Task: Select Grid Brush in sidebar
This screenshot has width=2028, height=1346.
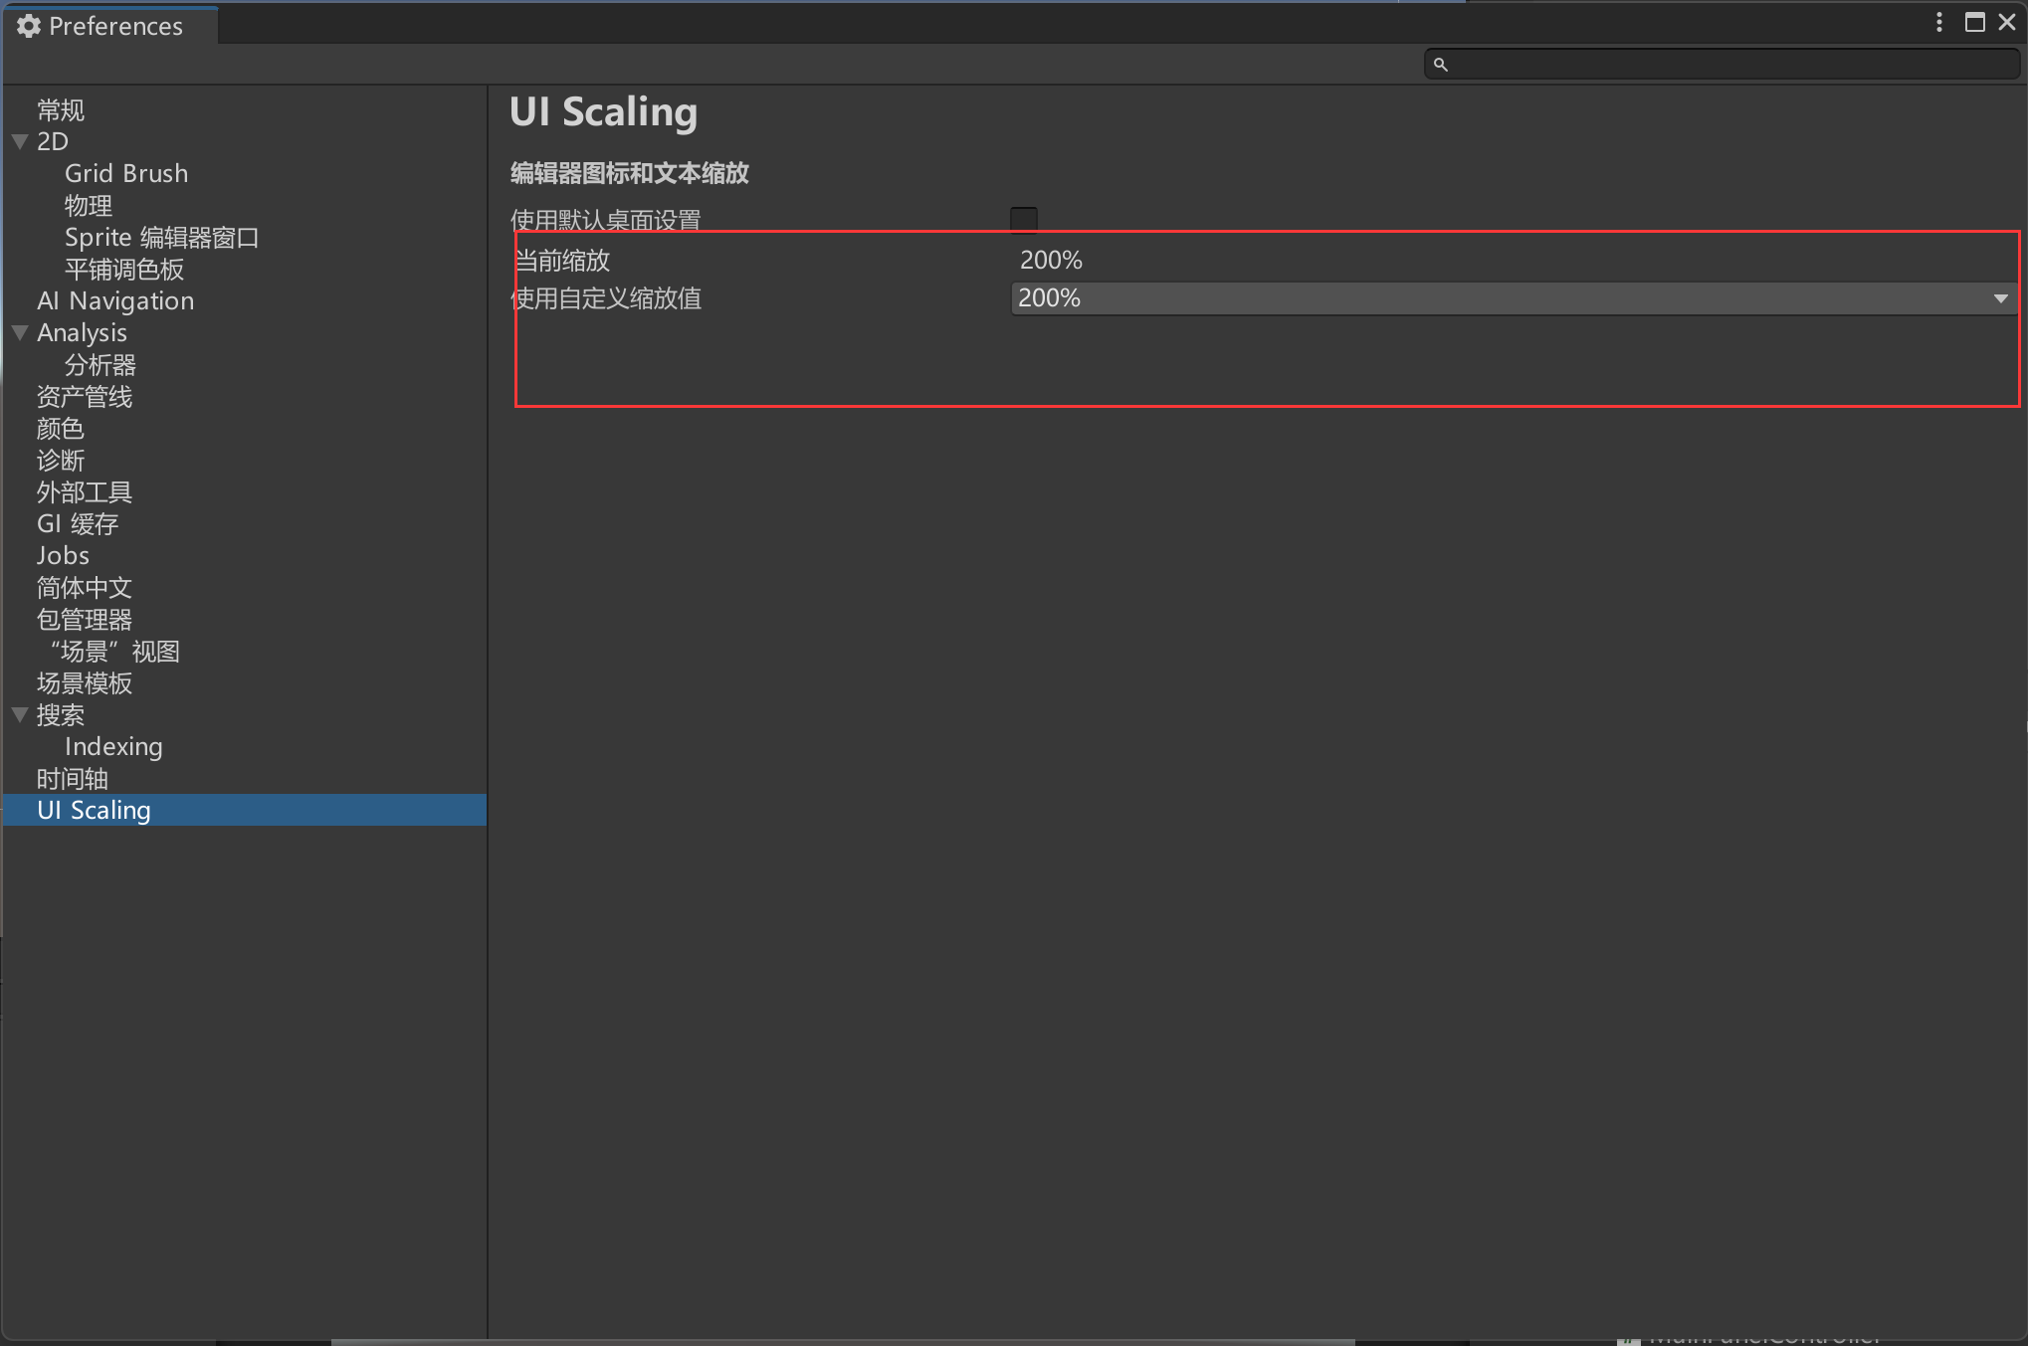Action: point(126,174)
